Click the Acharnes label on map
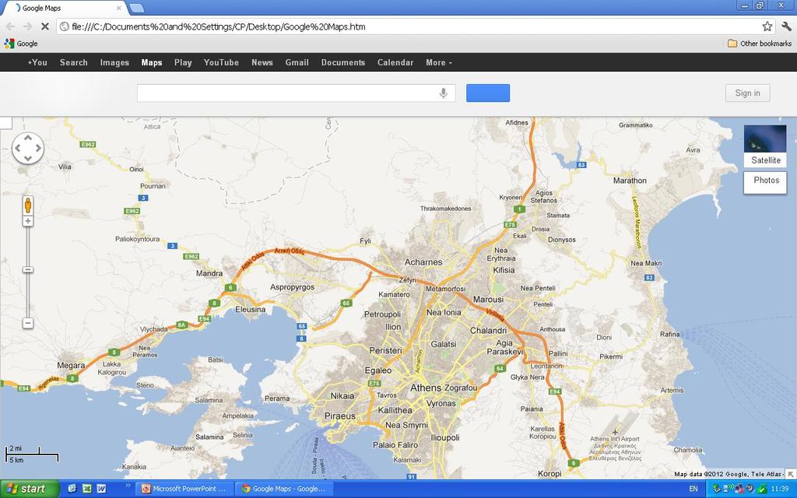The image size is (797, 498). pos(423,262)
